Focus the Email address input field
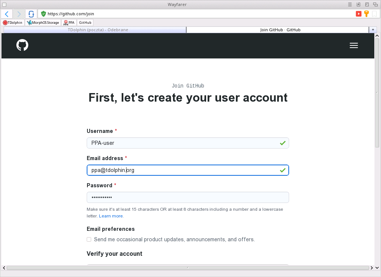Image resolution: width=381 pixels, height=277 pixels. point(188,170)
